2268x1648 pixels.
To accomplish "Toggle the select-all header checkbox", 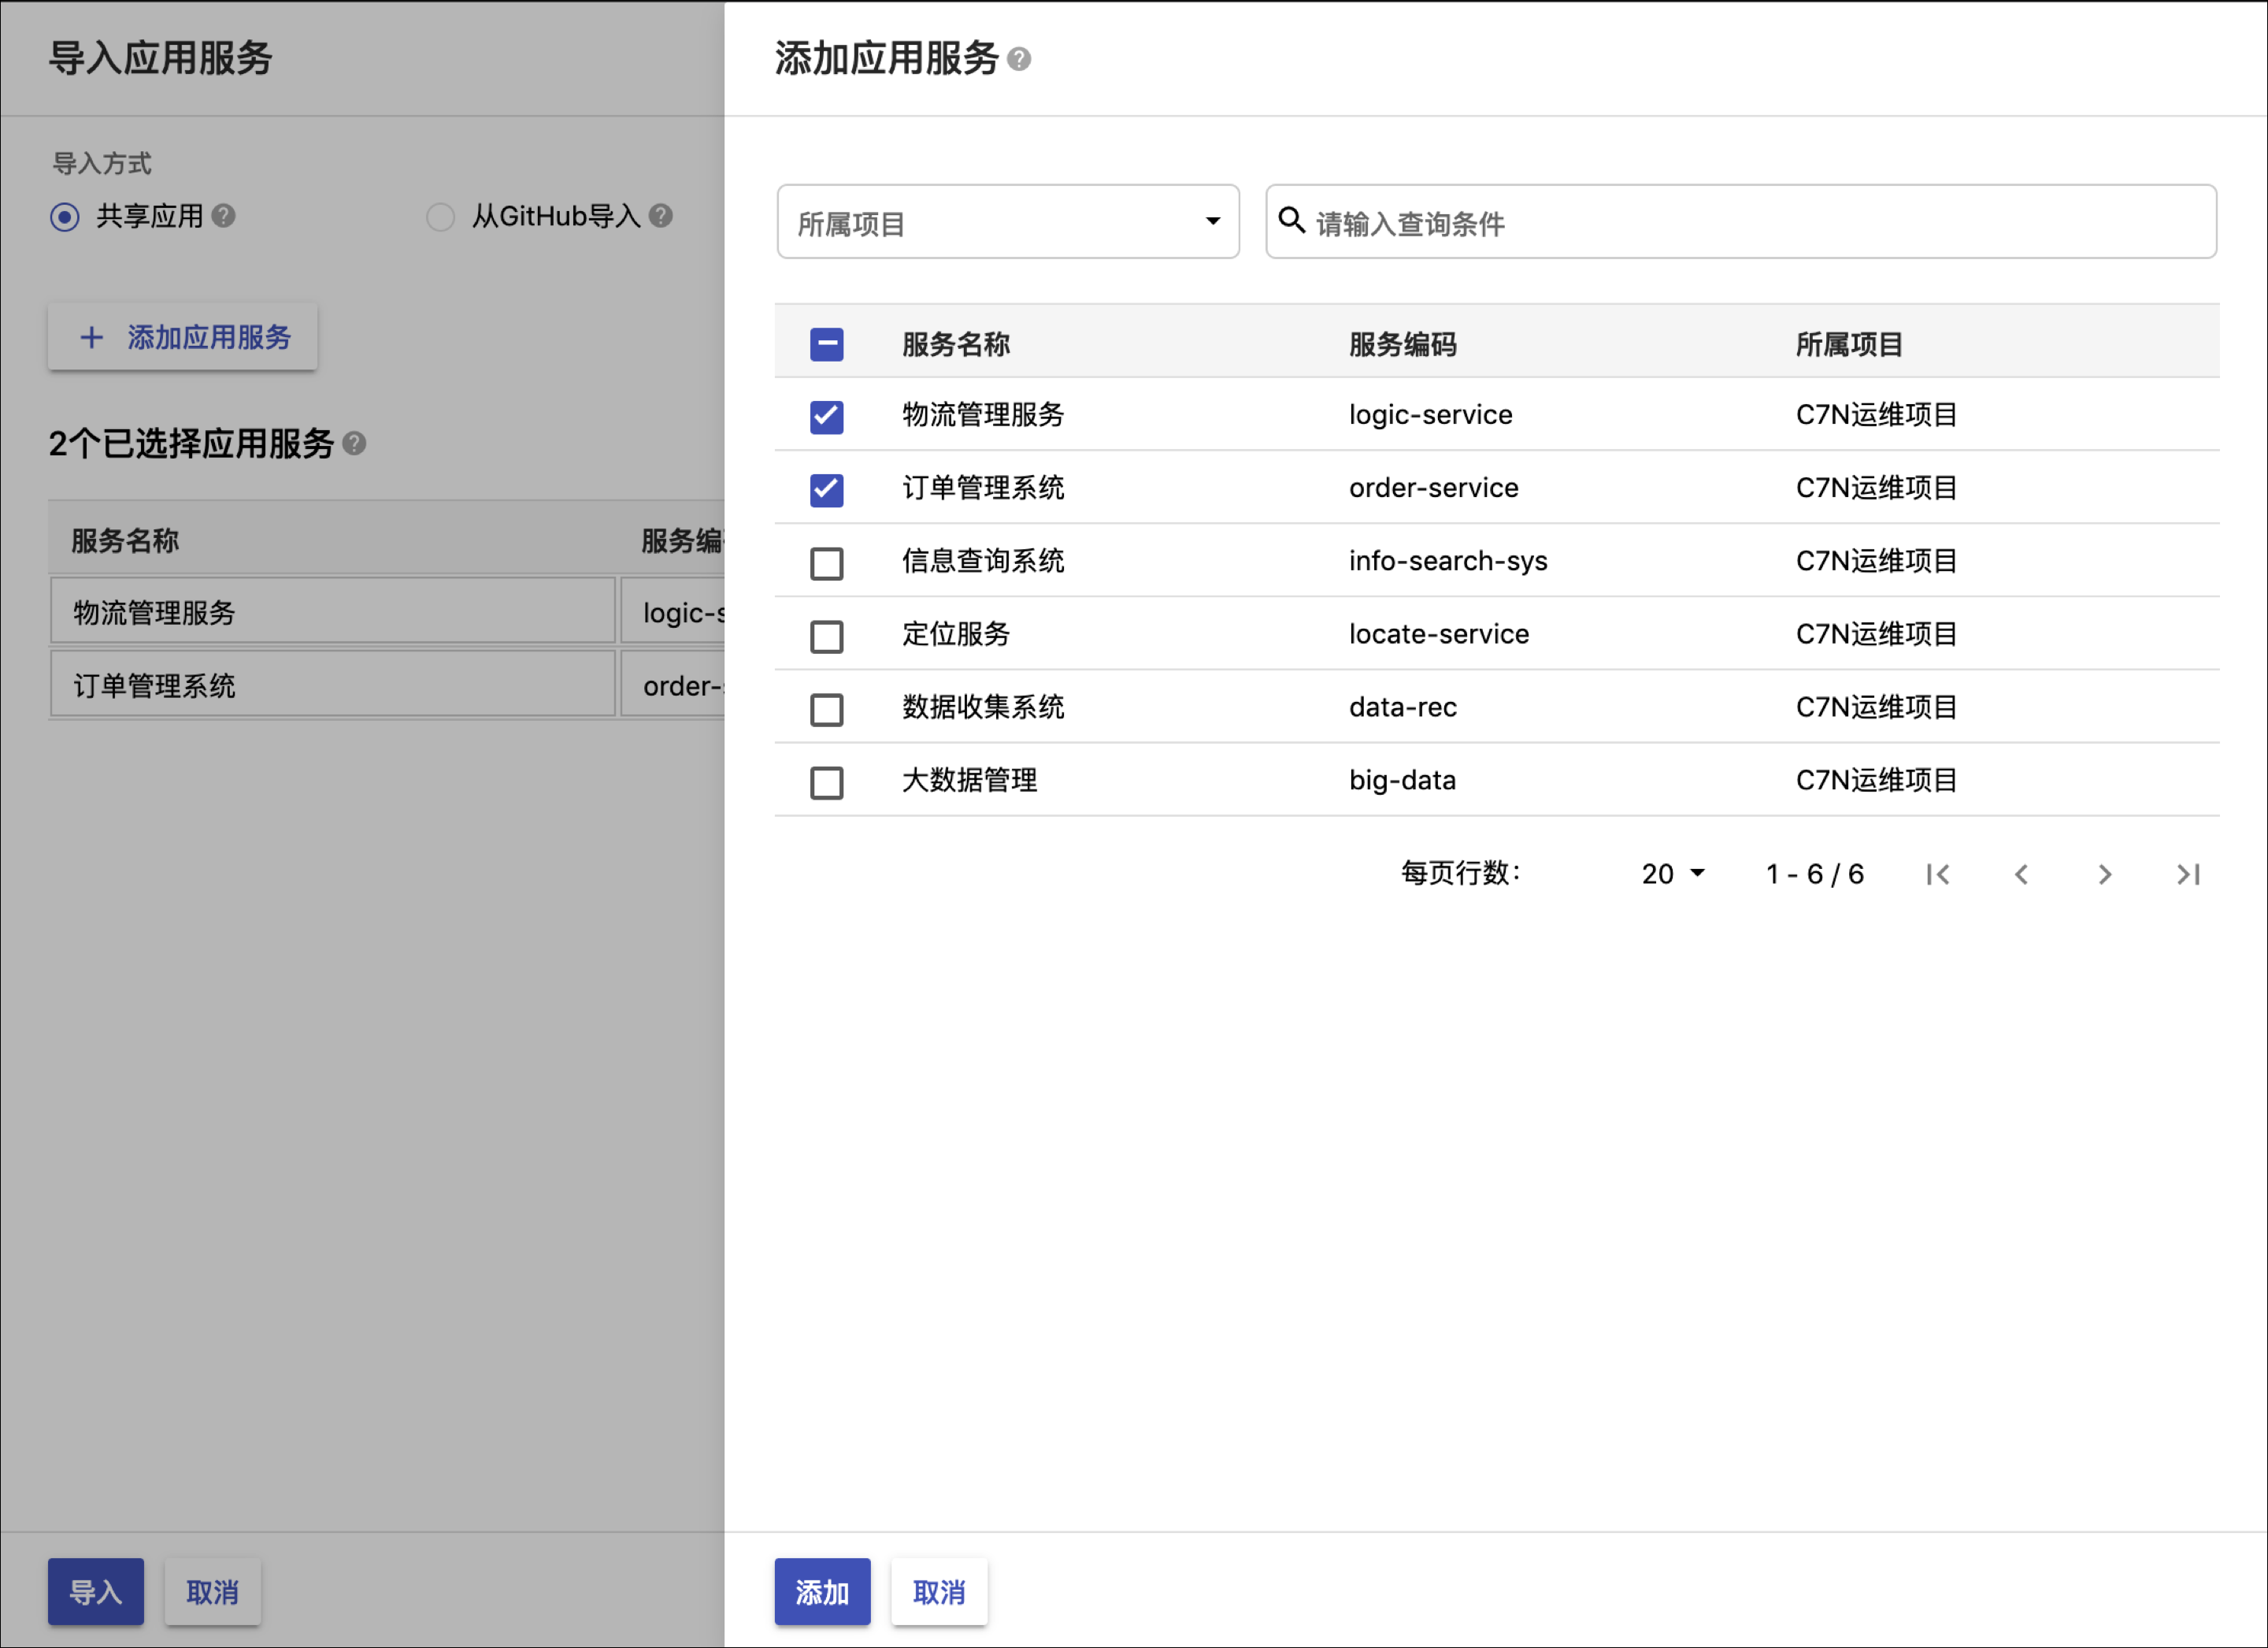I will coord(827,344).
